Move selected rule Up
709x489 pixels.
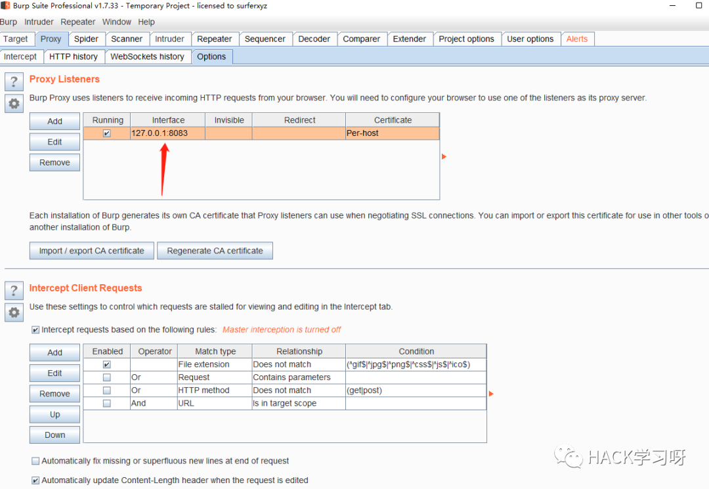(54, 414)
